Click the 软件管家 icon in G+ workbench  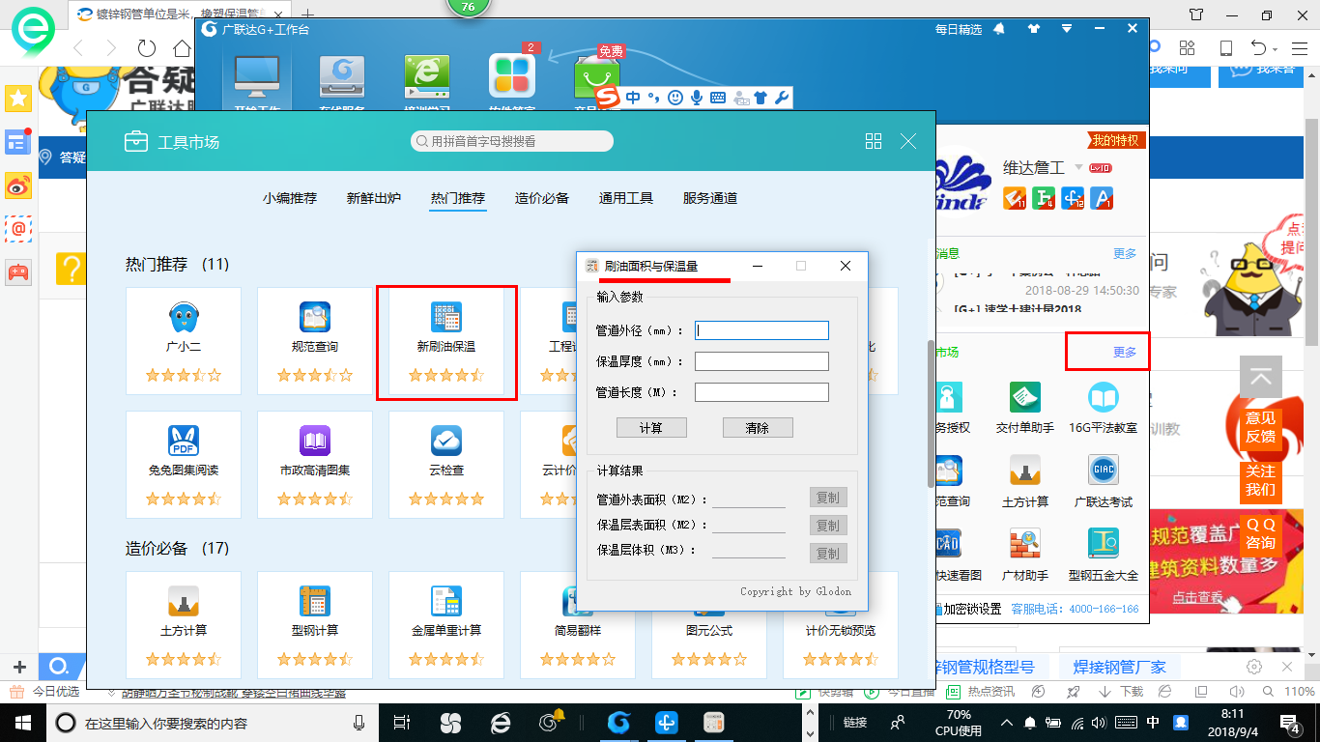point(512,77)
